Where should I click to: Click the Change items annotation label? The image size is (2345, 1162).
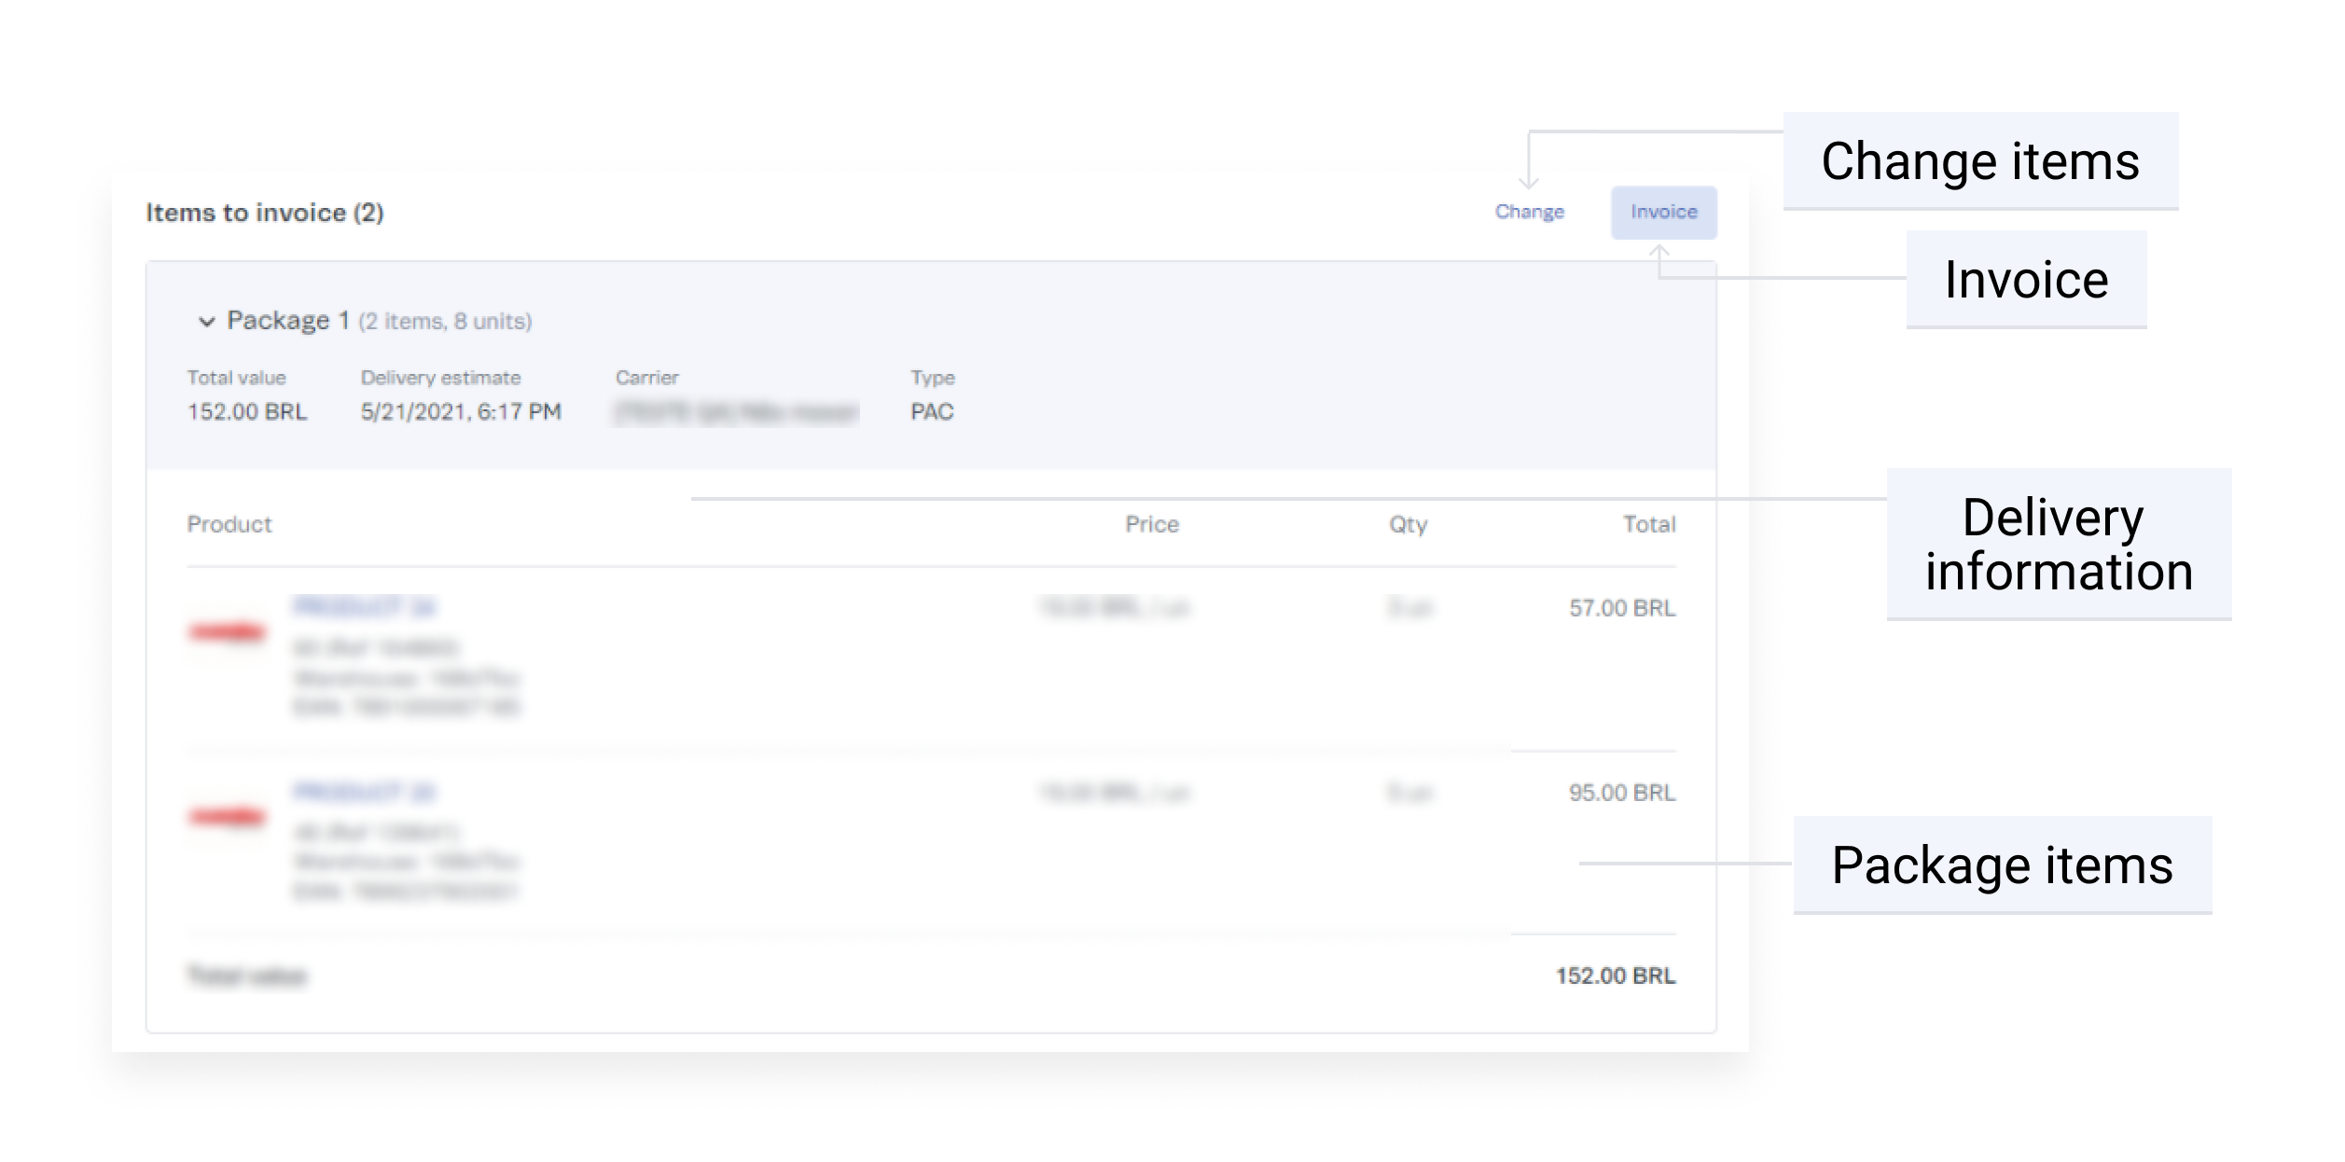click(x=1979, y=161)
